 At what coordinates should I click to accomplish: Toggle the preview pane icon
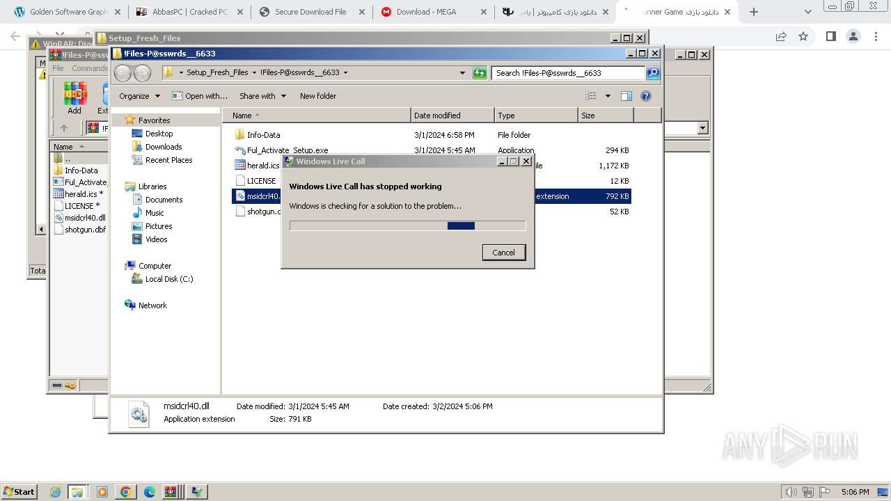pyautogui.click(x=626, y=96)
